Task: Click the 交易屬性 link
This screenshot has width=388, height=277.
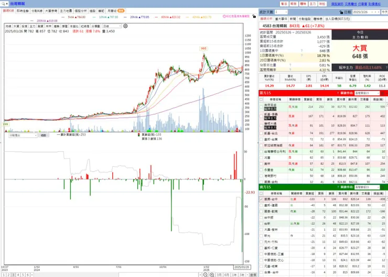Action: (350, 4)
